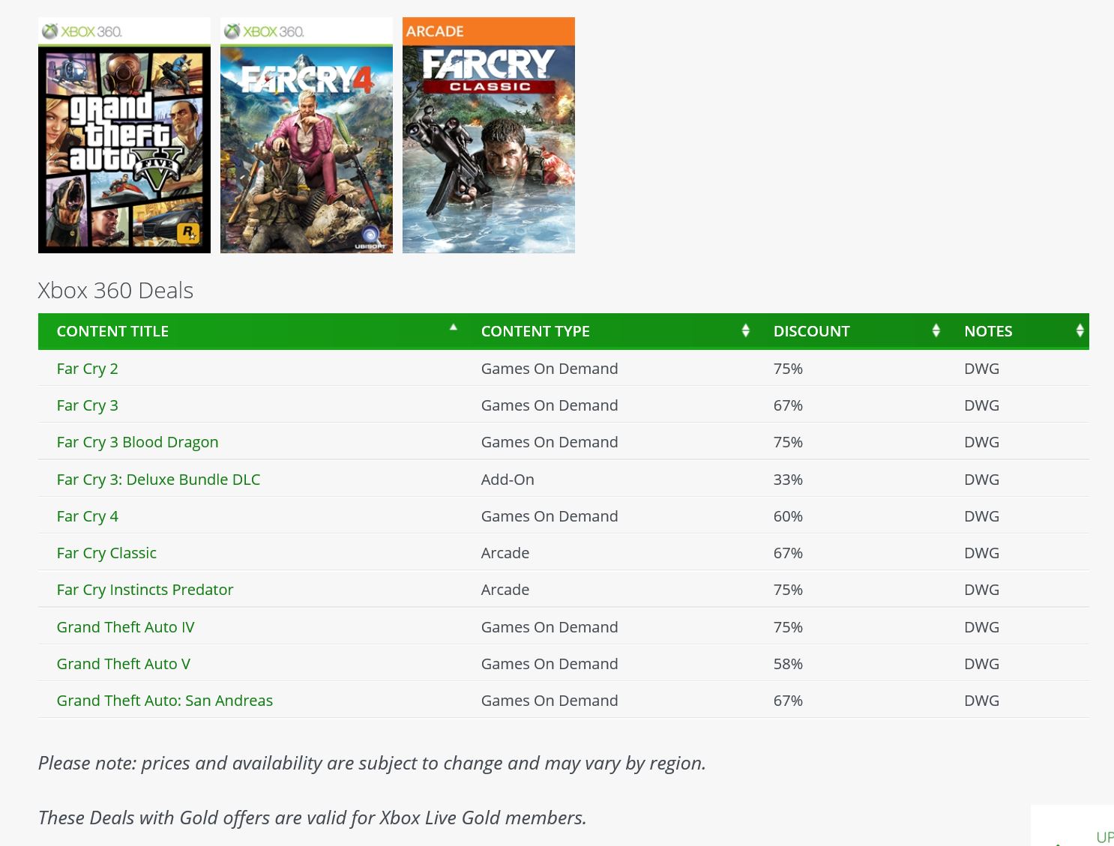Click Games On Demand in Grand Theft Auto V row

coord(550,664)
